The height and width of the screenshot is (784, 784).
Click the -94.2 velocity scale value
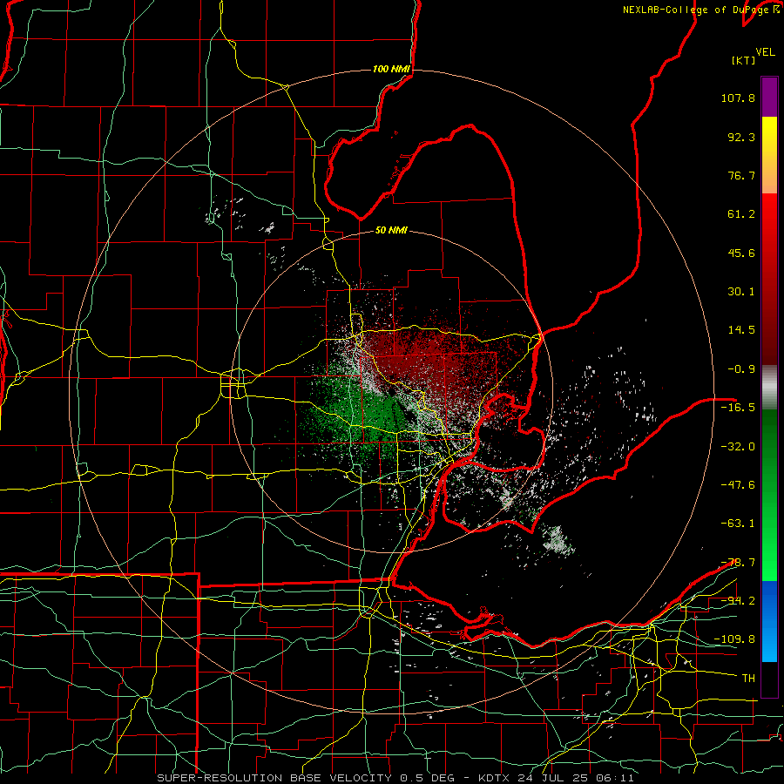click(738, 601)
